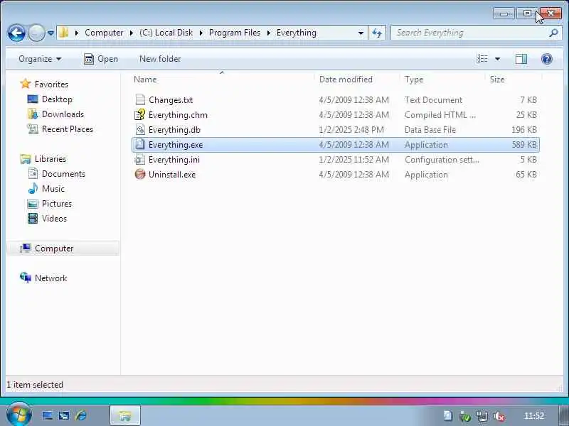The width and height of the screenshot is (569, 426).
Task: Select the Everything breadcrumb segment
Action: (x=297, y=33)
